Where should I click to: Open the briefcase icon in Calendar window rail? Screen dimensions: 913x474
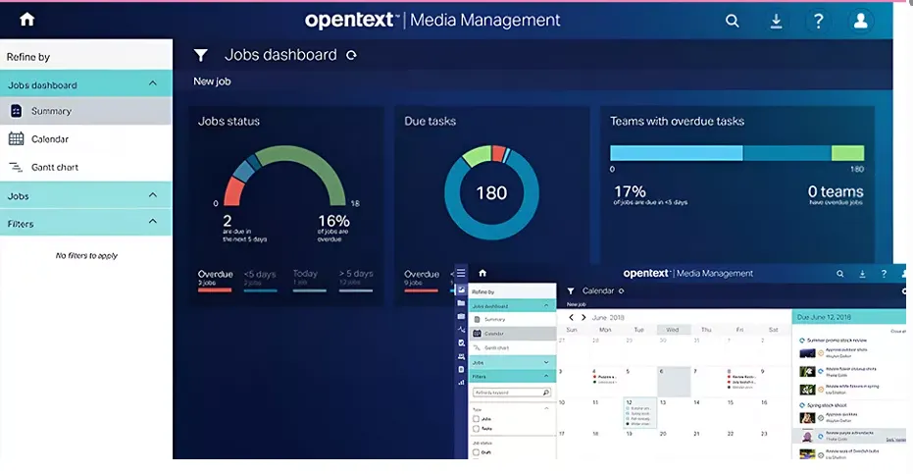461,317
